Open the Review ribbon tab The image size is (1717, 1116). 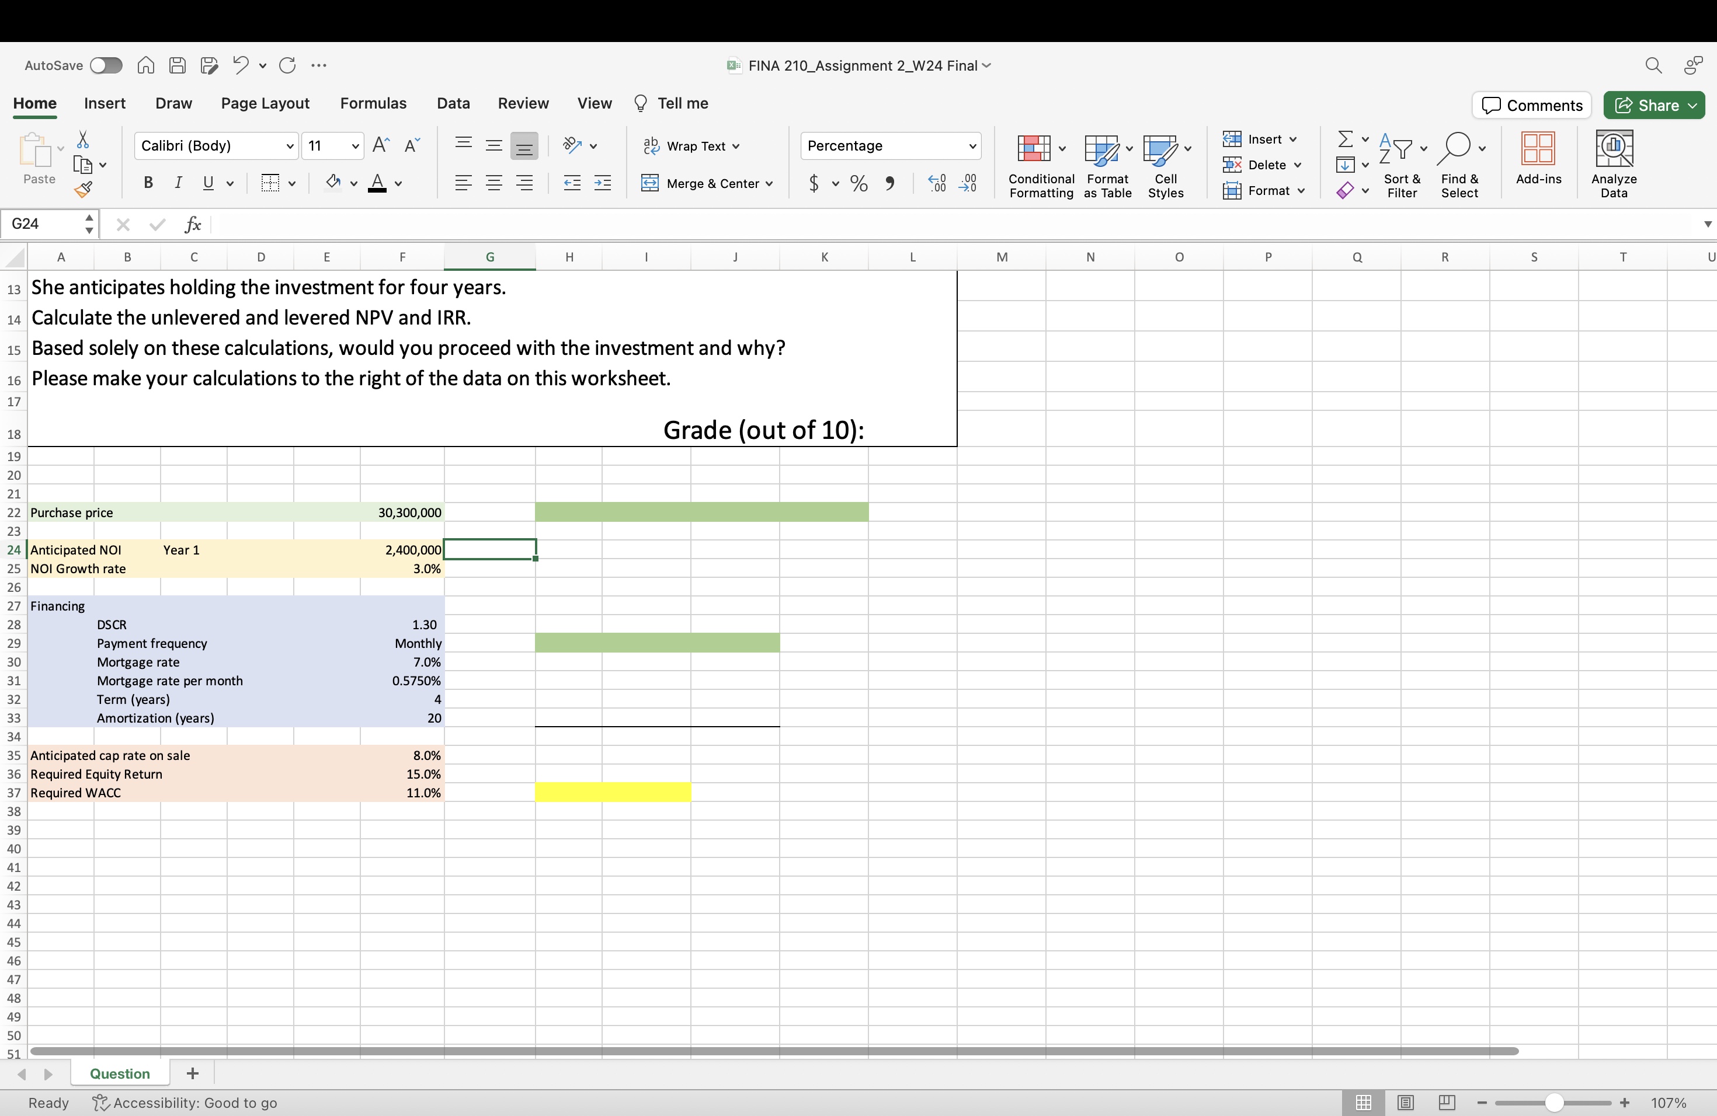pyautogui.click(x=523, y=103)
